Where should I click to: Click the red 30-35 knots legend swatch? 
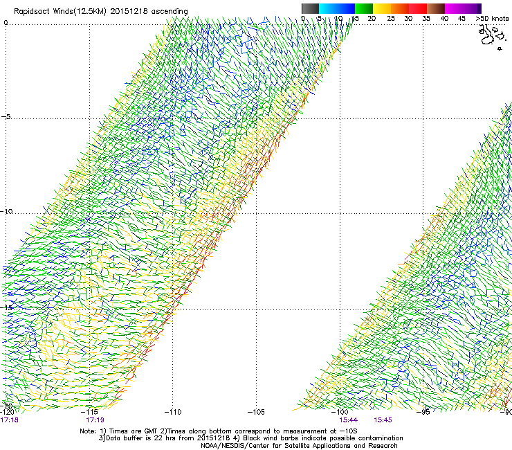point(418,8)
